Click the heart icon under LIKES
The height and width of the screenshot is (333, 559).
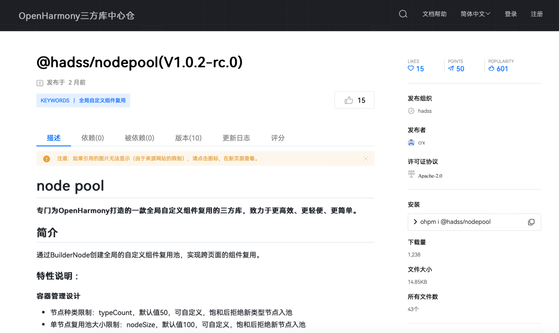tap(411, 69)
